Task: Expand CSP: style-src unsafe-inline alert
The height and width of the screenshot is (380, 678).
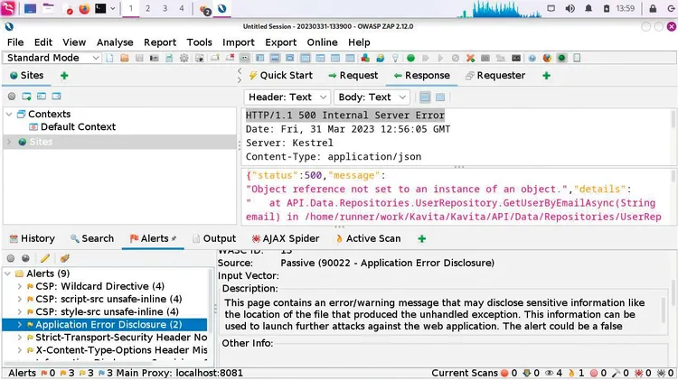Action: [x=20, y=311]
